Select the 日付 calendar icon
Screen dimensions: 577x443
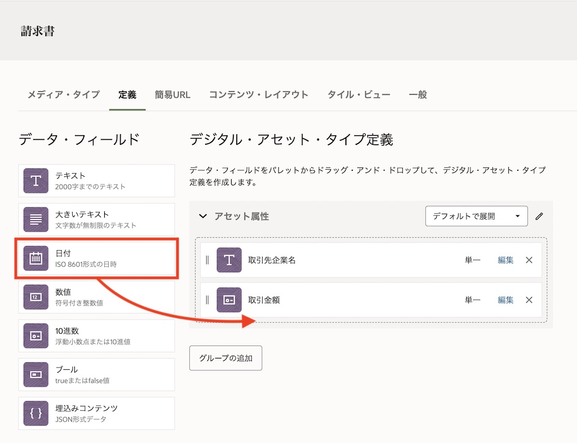point(36,258)
